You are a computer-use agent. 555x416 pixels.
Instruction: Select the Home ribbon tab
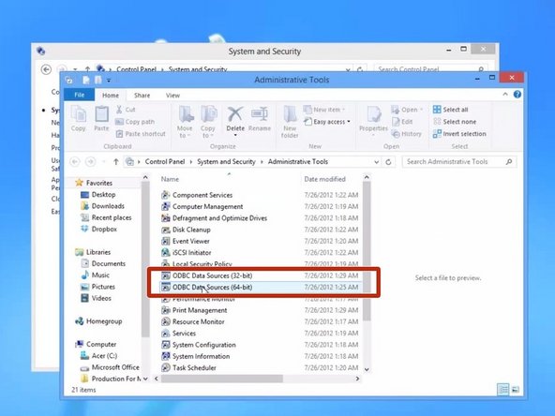click(111, 96)
